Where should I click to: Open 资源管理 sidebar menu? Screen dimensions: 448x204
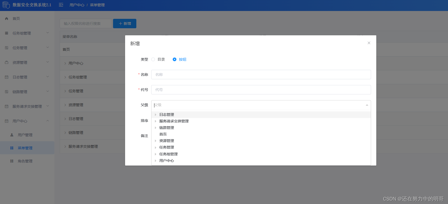point(27,63)
